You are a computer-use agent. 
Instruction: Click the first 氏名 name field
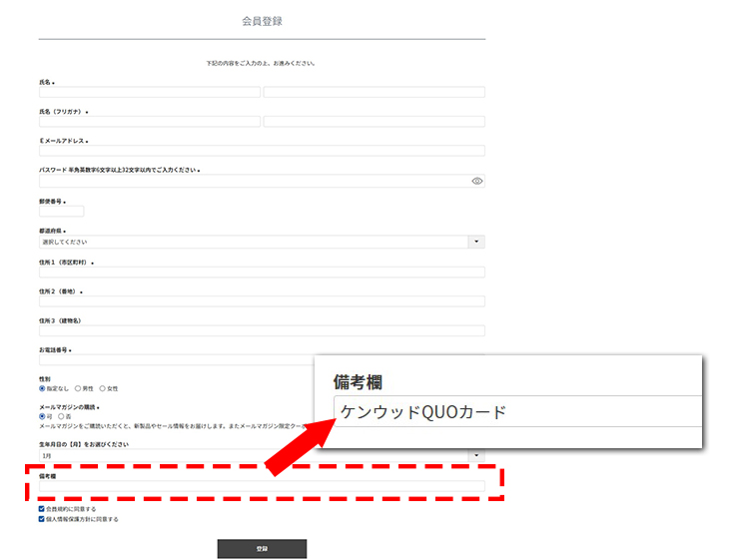tap(149, 92)
